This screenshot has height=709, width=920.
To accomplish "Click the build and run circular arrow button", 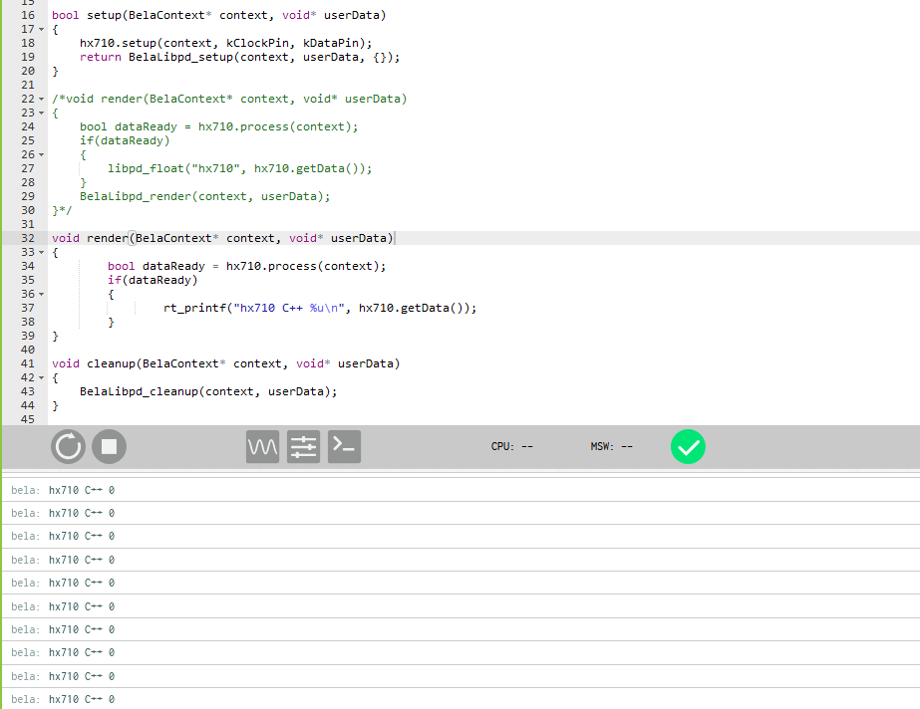I will pyautogui.click(x=68, y=447).
